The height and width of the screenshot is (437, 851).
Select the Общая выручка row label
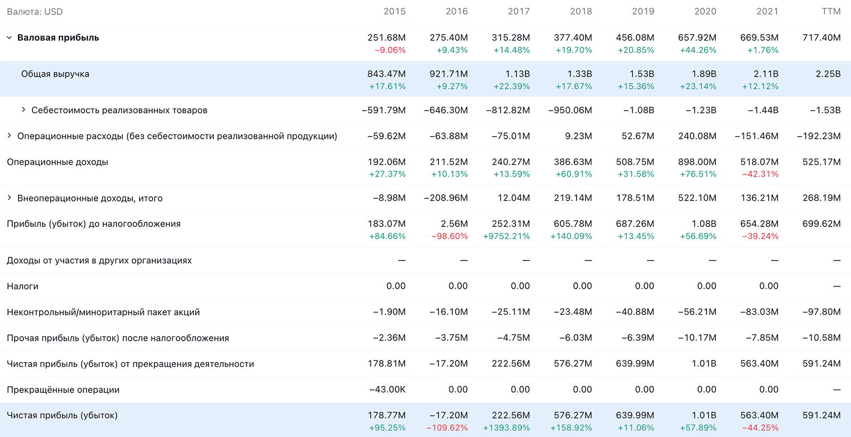point(55,74)
